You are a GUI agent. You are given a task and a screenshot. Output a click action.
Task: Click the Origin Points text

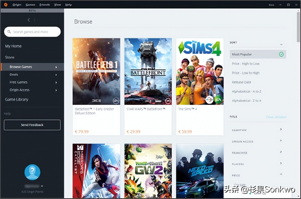[x=32, y=191]
